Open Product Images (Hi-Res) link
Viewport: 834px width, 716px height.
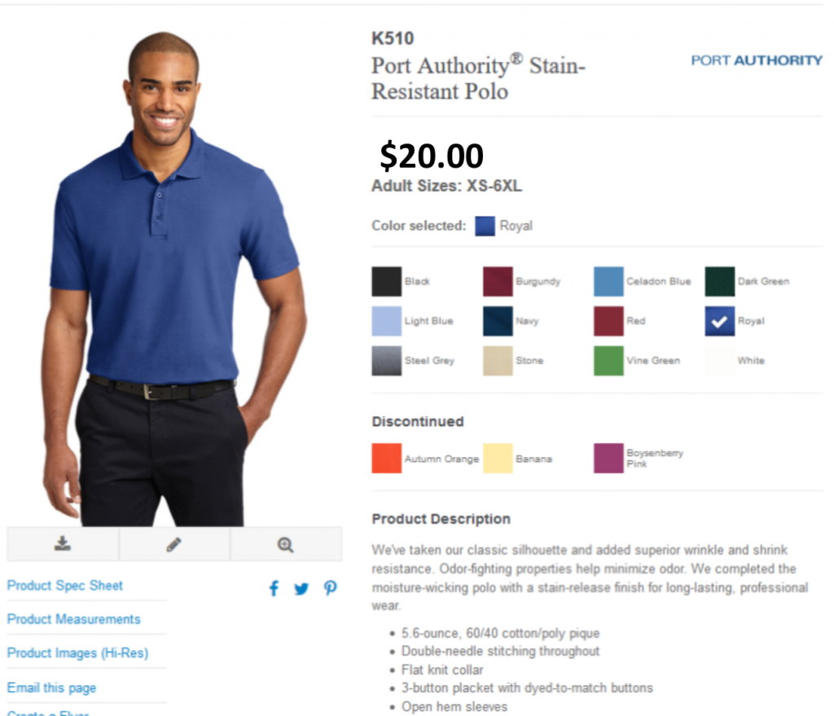[77, 652]
